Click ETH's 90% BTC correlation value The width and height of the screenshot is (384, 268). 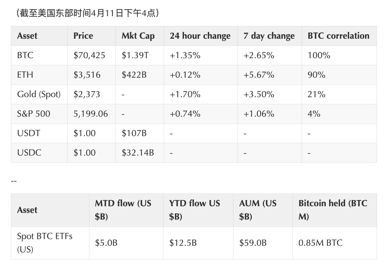point(316,75)
